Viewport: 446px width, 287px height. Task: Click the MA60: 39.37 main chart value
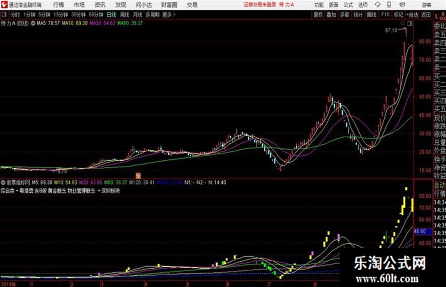pos(130,23)
